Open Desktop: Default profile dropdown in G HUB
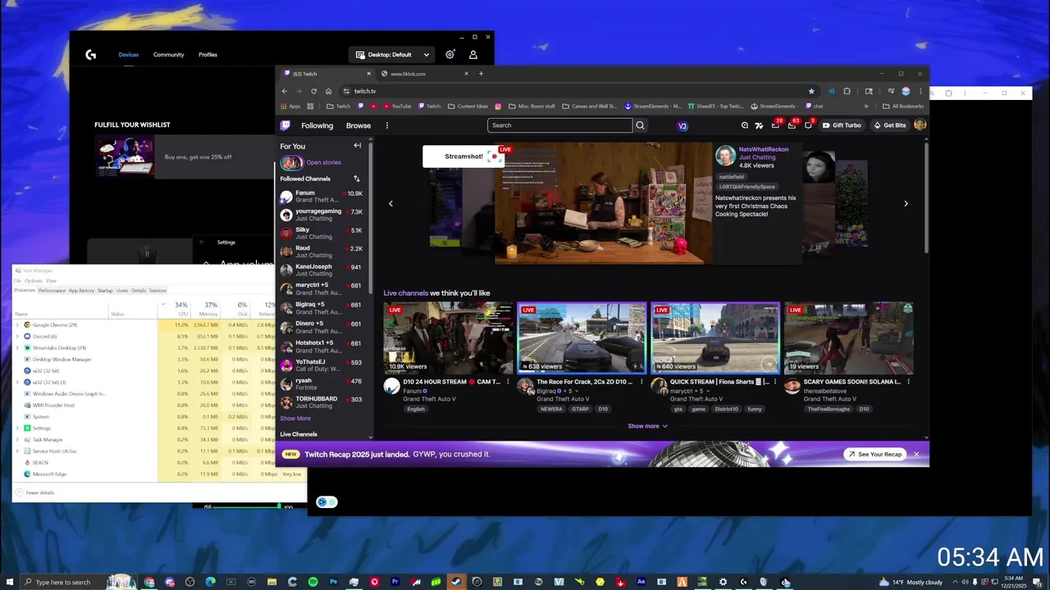 (392, 54)
